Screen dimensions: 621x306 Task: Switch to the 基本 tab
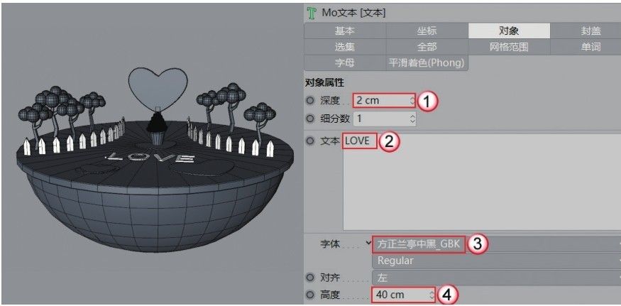click(344, 31)
